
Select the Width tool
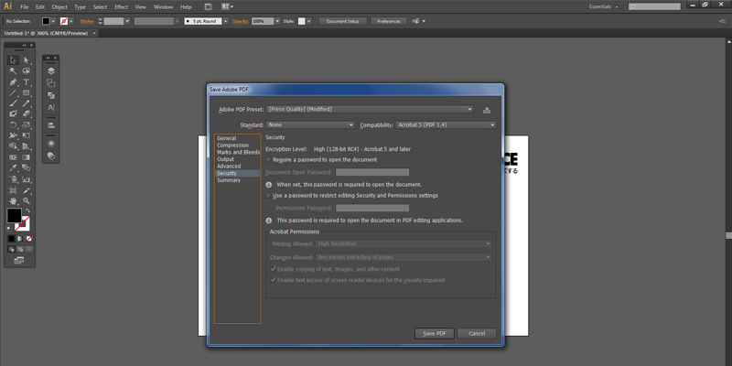coord(13,135)
